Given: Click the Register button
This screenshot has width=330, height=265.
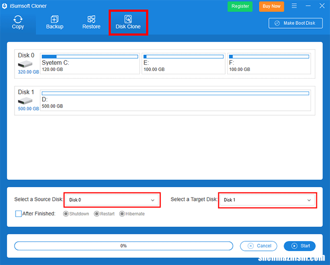Looking at the screenshot, I should (240, 6).
